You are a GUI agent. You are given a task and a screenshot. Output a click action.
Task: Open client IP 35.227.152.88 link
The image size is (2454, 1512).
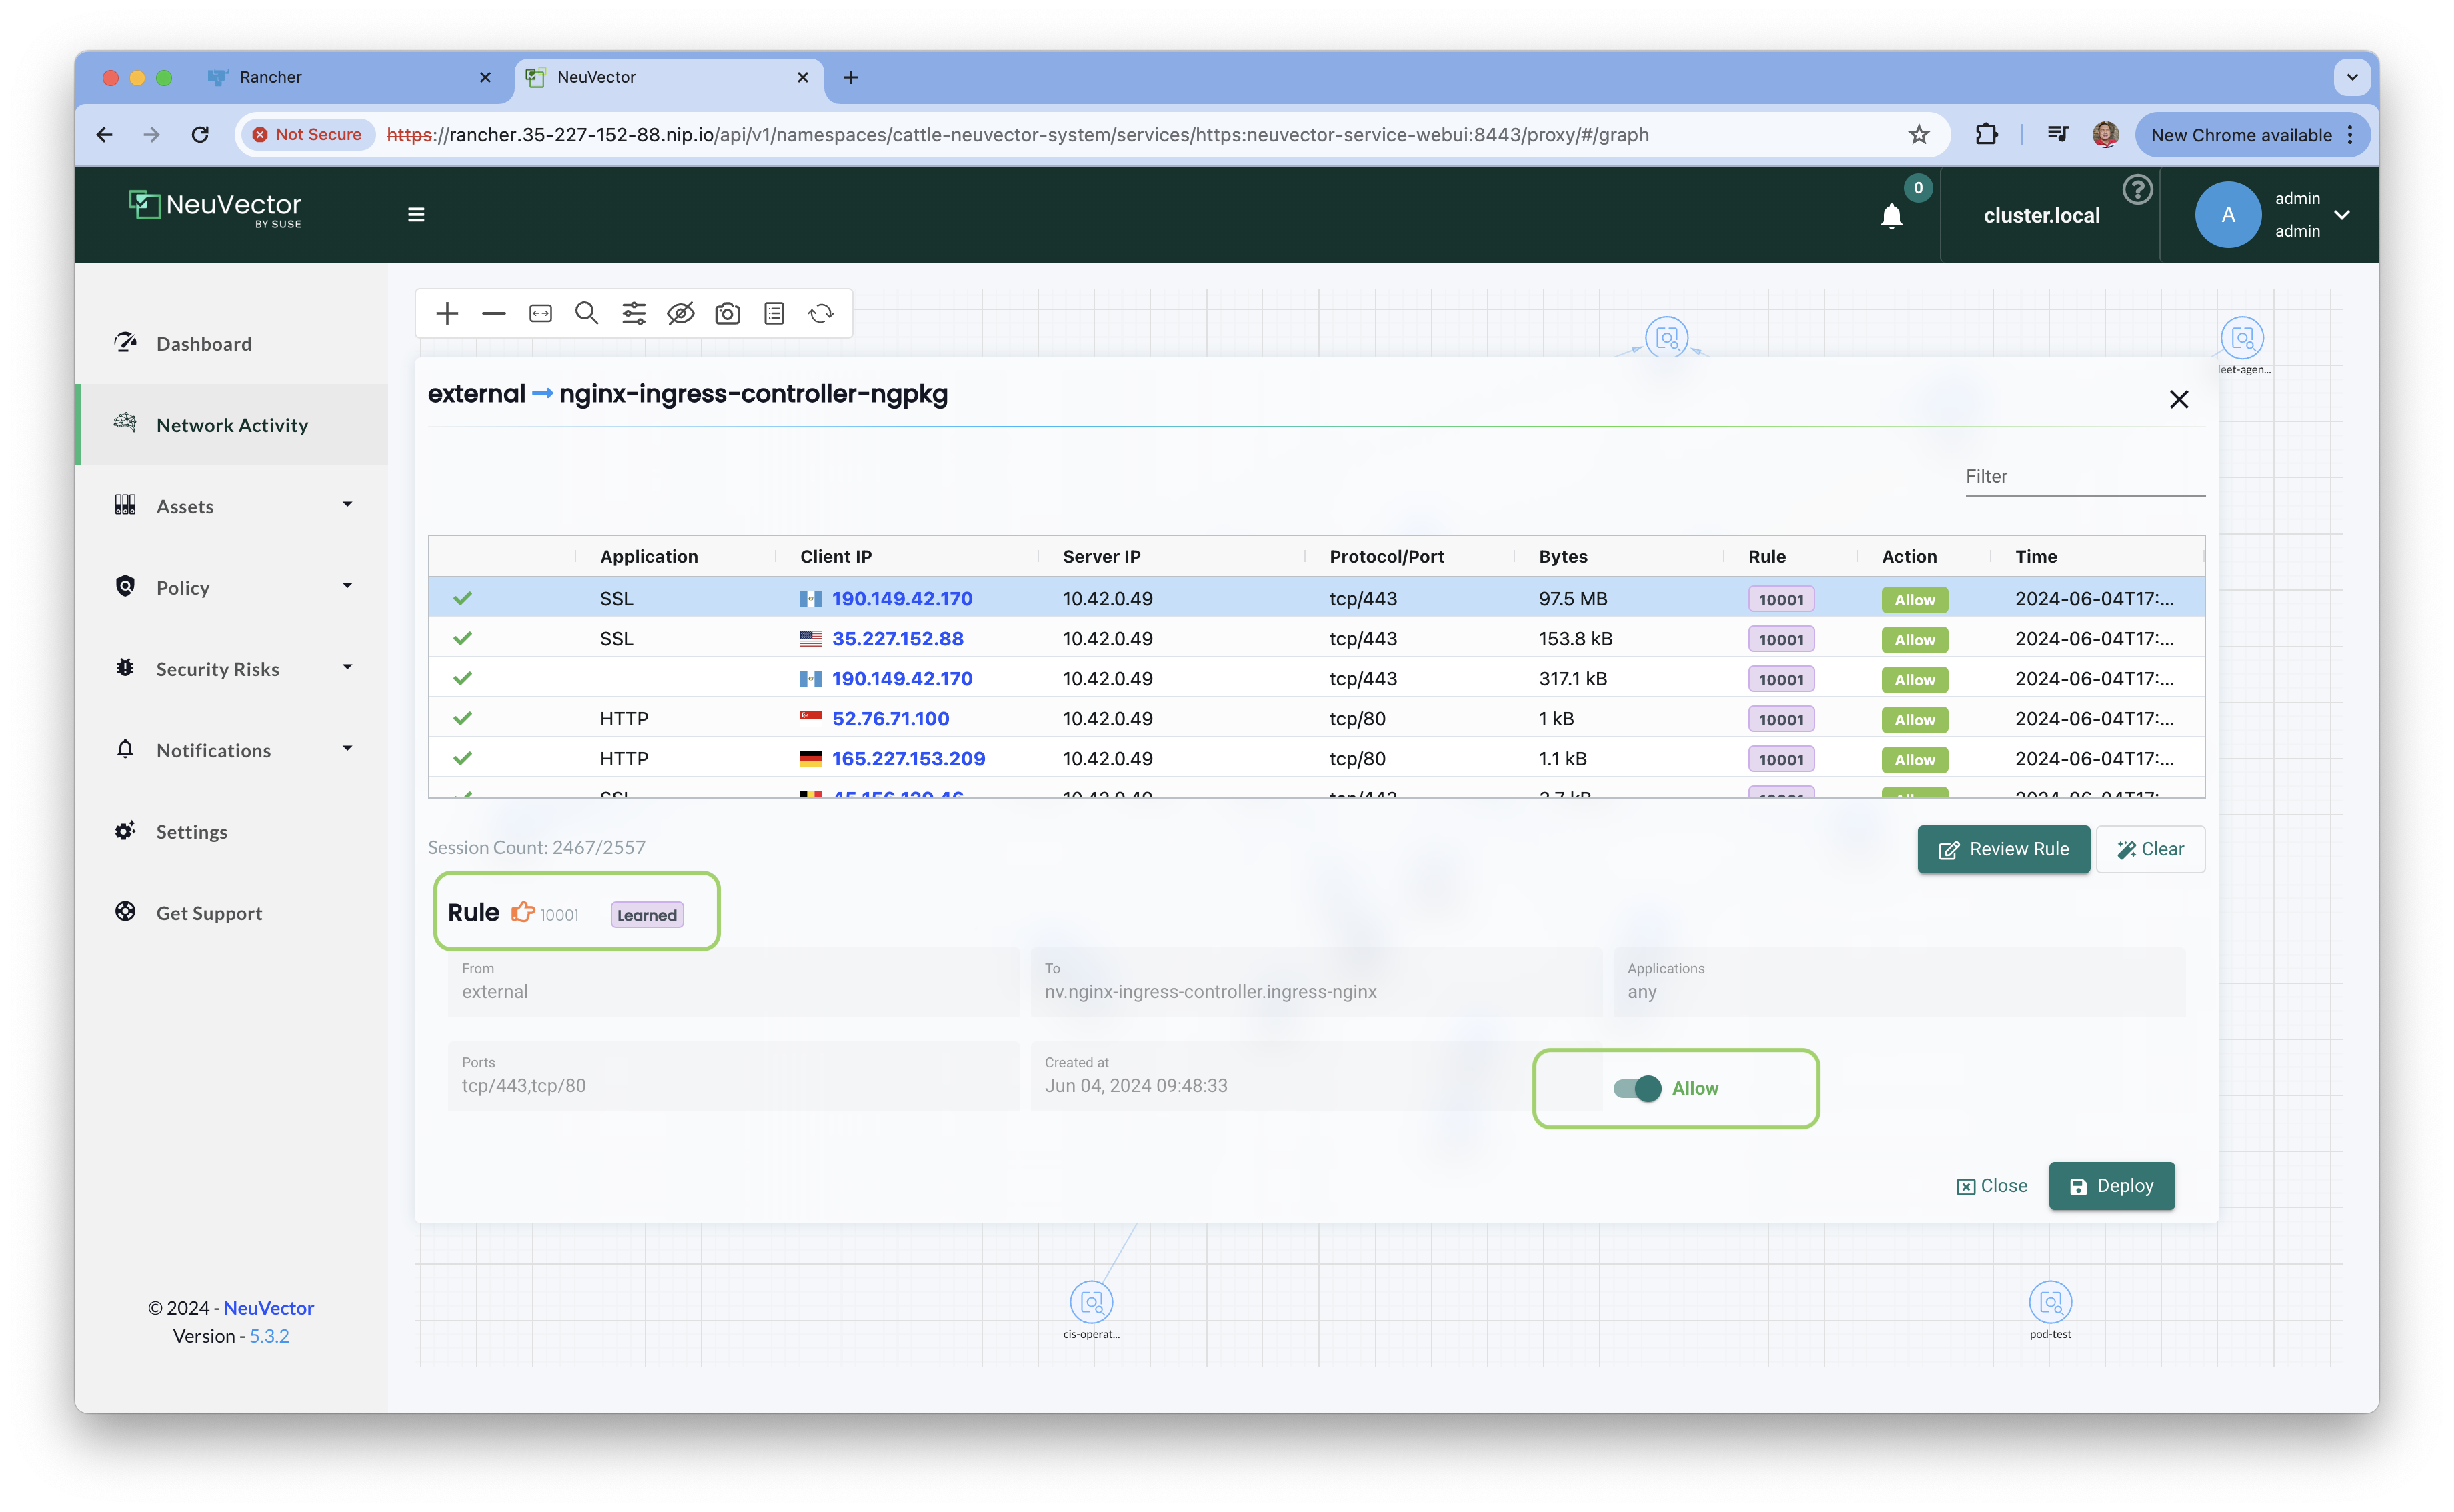tap(897, 639)
